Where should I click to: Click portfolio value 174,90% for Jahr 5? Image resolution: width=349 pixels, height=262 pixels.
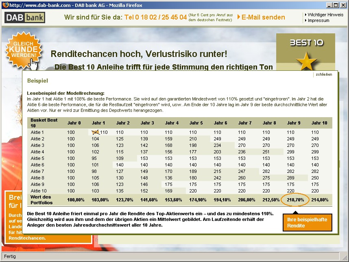198,200
